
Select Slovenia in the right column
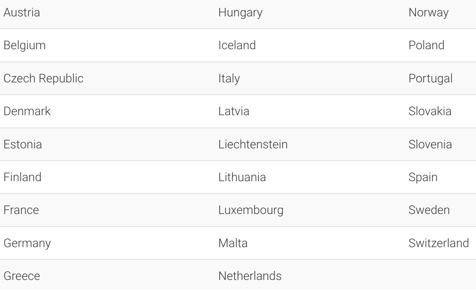click(x=430, y=145)
